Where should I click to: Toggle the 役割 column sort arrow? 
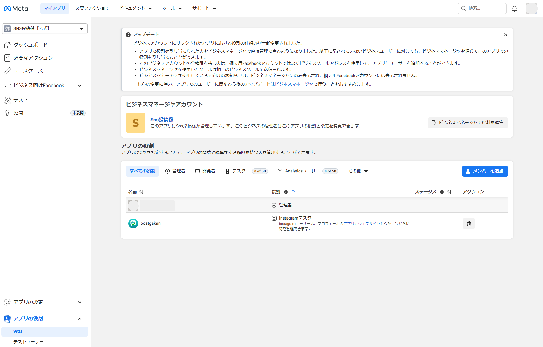pos(293,192)
